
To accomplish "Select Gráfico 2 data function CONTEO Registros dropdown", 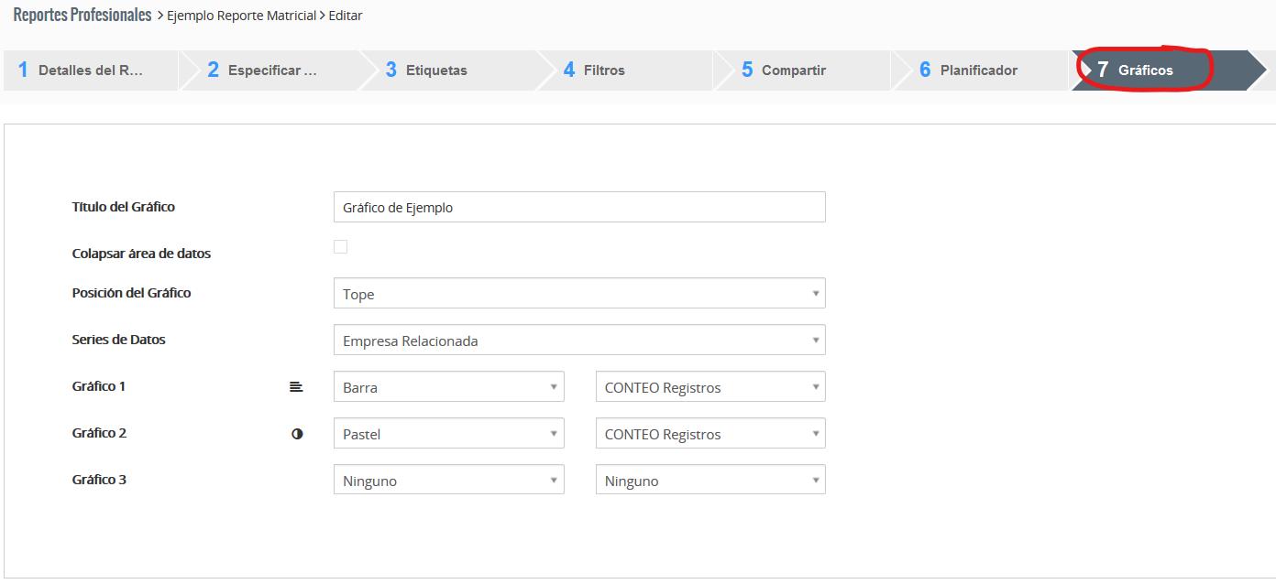I will (709, 434).
